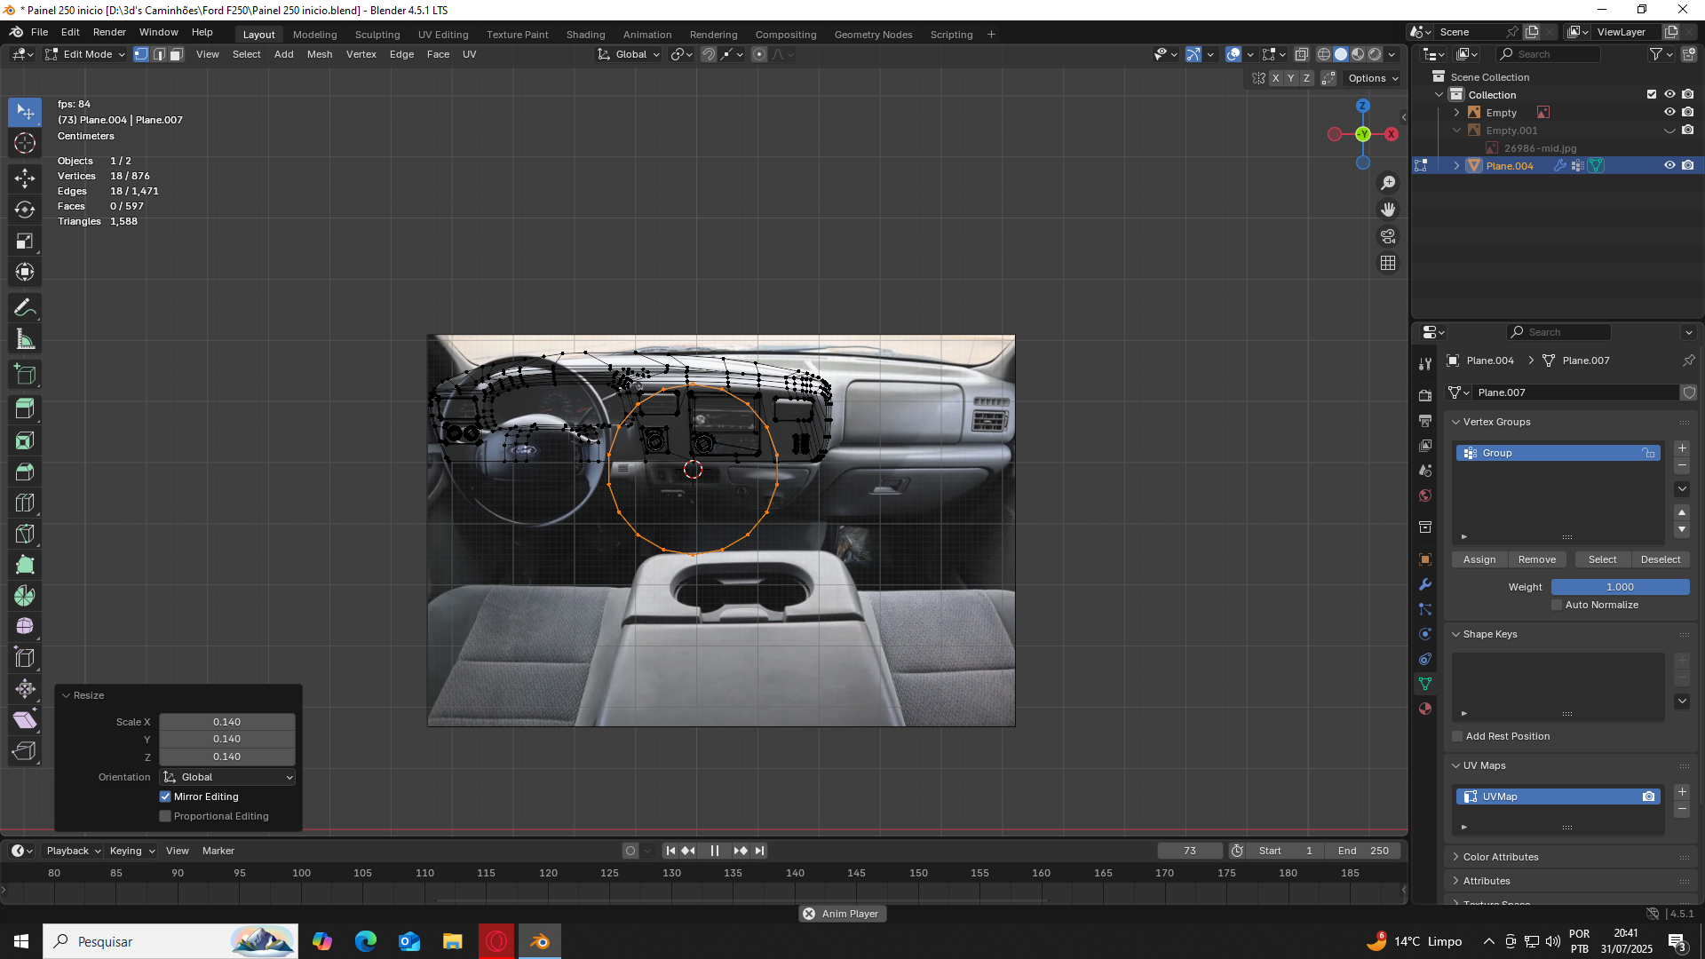Toggle camera view in viewport
The width and height of the screenshot is (1705, 959).
1388,236
